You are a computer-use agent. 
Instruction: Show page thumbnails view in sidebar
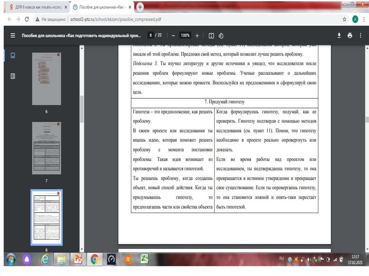pos(13,55)
